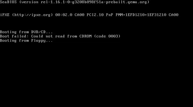This screenshot has height=107, width=193.
Task: Click the PMM+1EFD1210+1EF31210 text
Action: 141,15
